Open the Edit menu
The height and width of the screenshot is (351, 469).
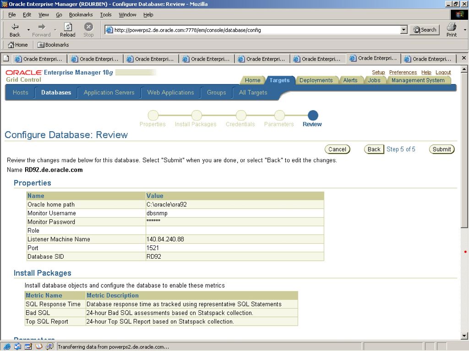(x=27, y=15)
